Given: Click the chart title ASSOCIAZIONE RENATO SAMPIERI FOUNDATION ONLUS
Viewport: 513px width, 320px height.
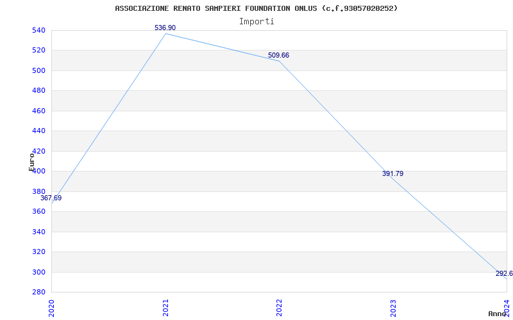Looking at the screenshot, I should (256, 8).
